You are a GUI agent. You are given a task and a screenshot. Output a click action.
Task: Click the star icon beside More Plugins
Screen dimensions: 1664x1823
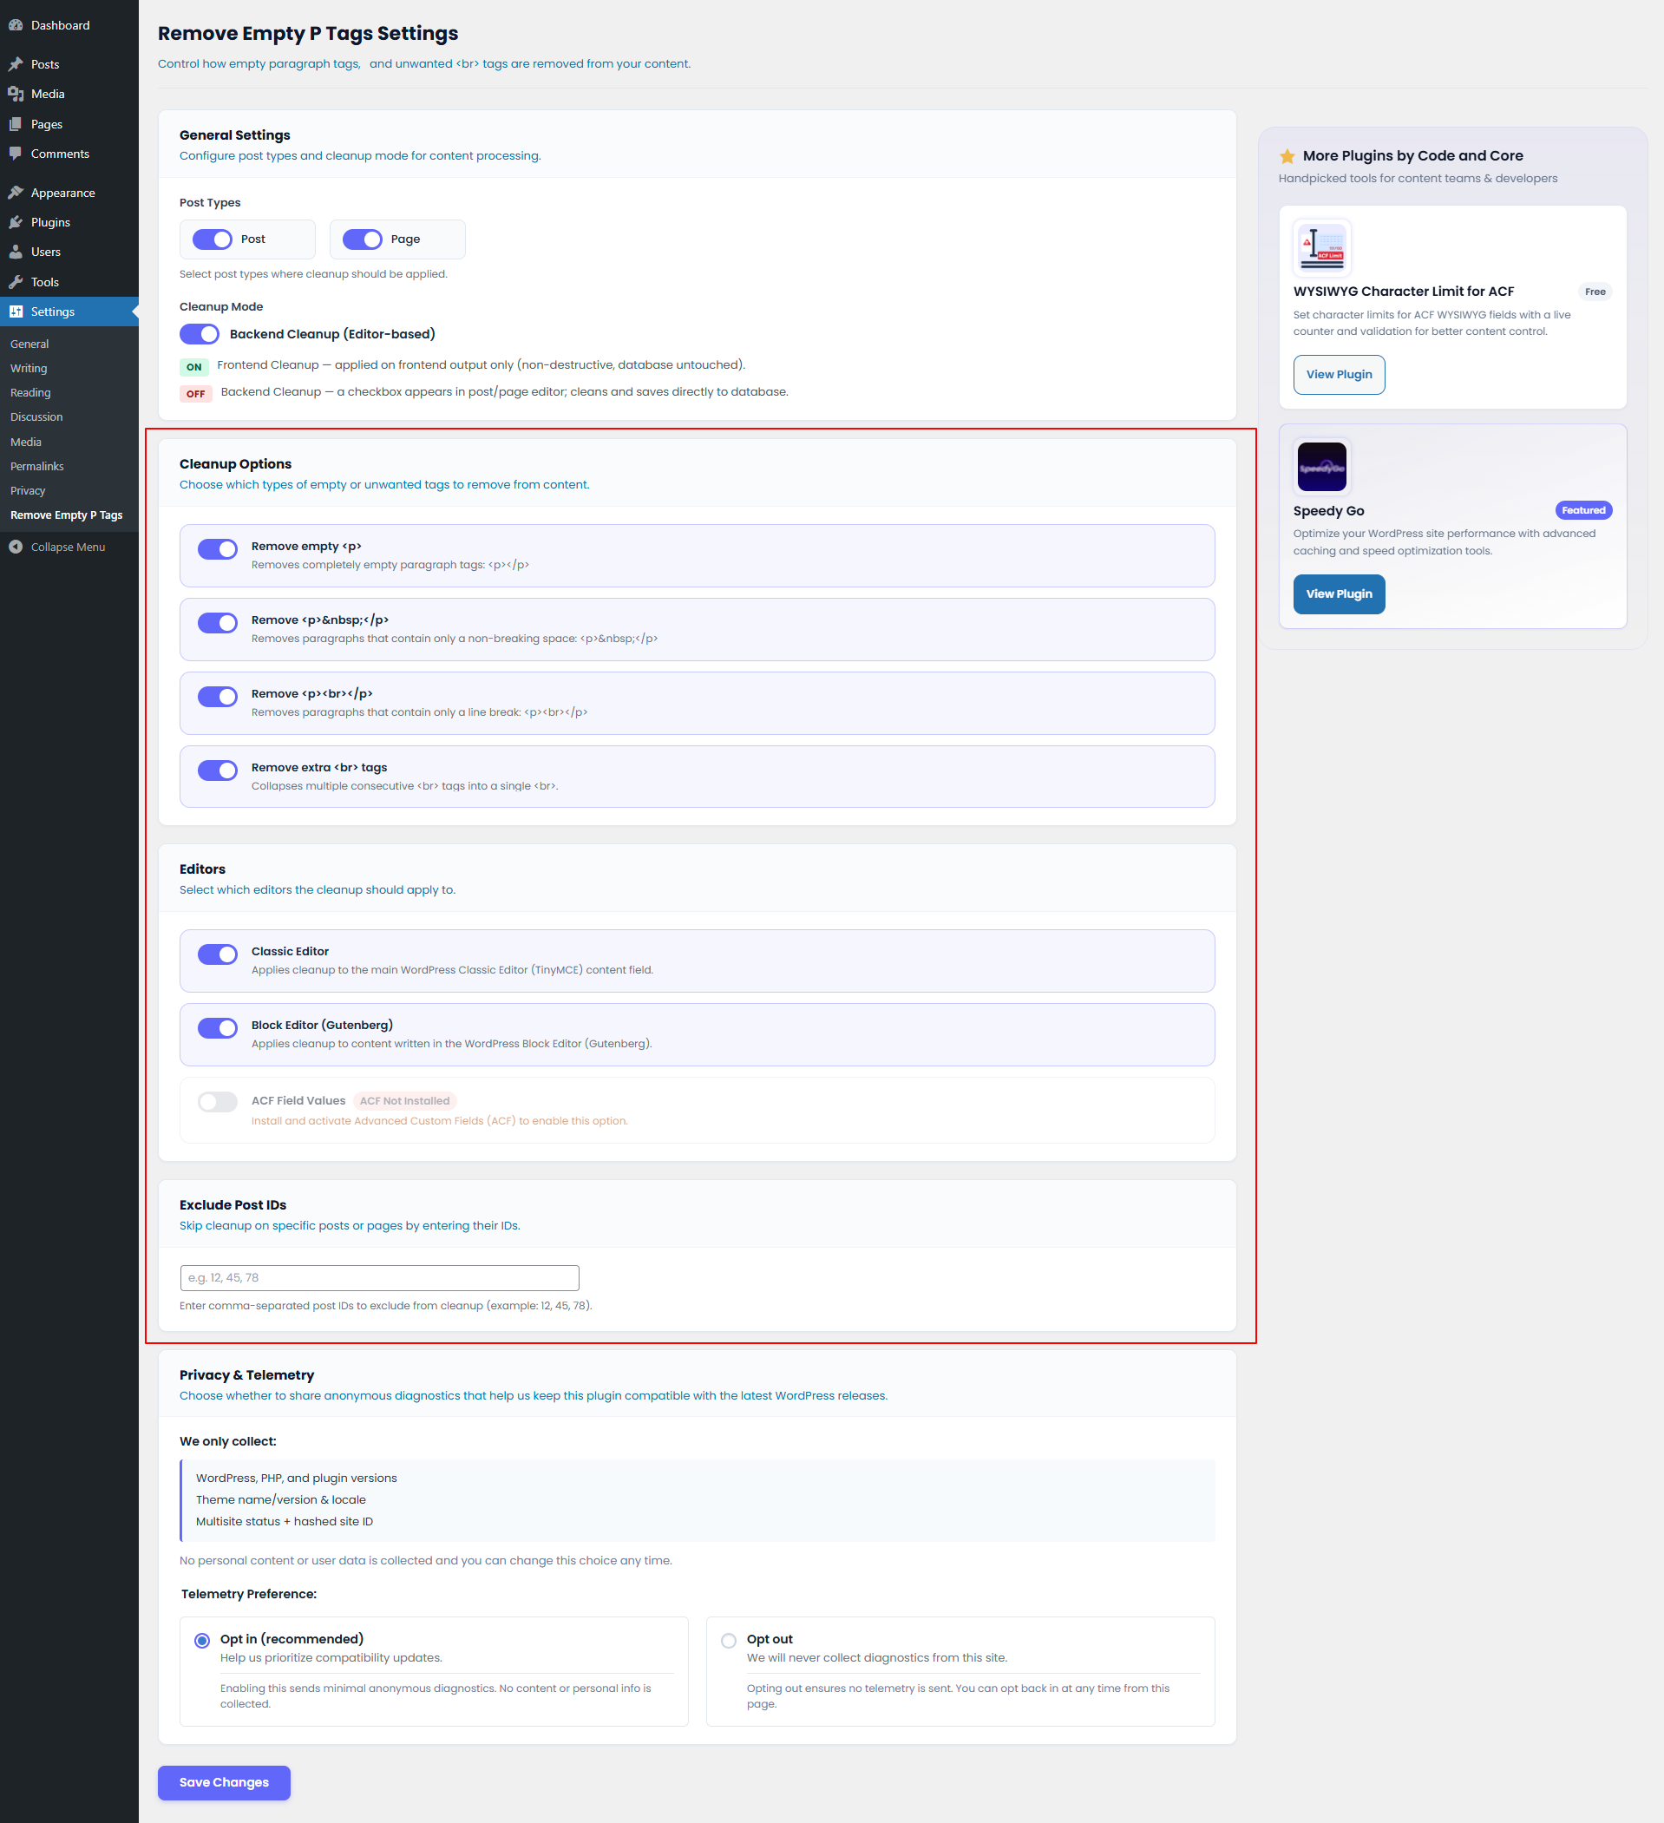coord(1287,156)
